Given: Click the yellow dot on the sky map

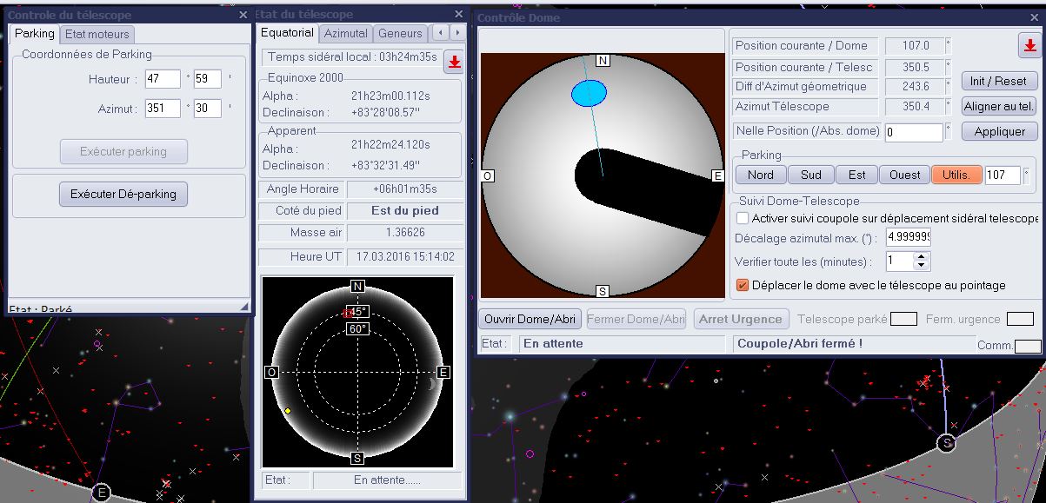Looking at the screenshot, I should click(288, 411).
